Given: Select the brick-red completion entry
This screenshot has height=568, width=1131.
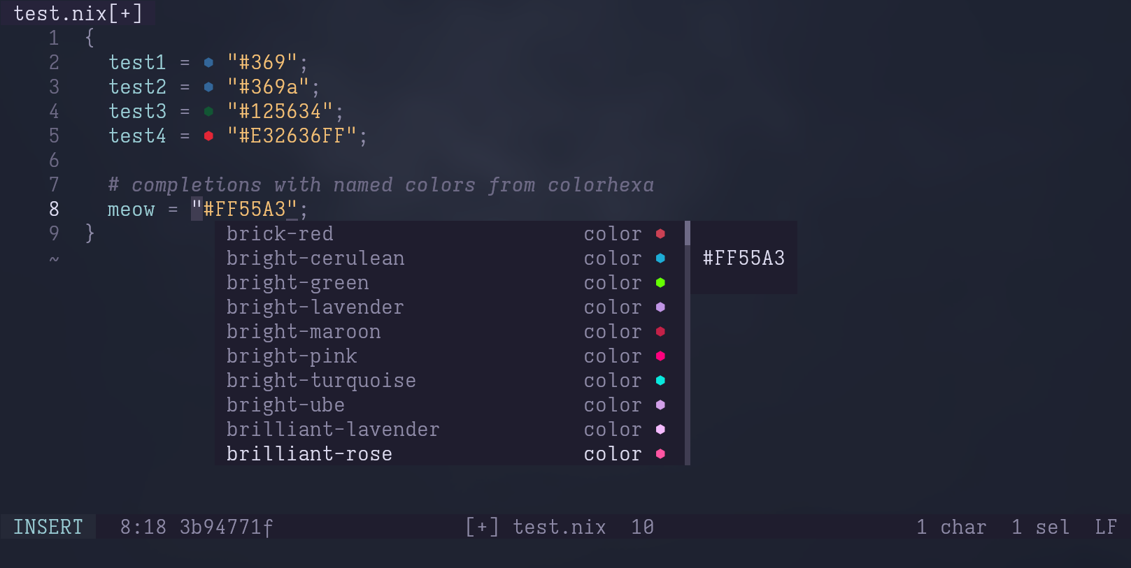Looking at the screenshot, I should tap(450, 233).
